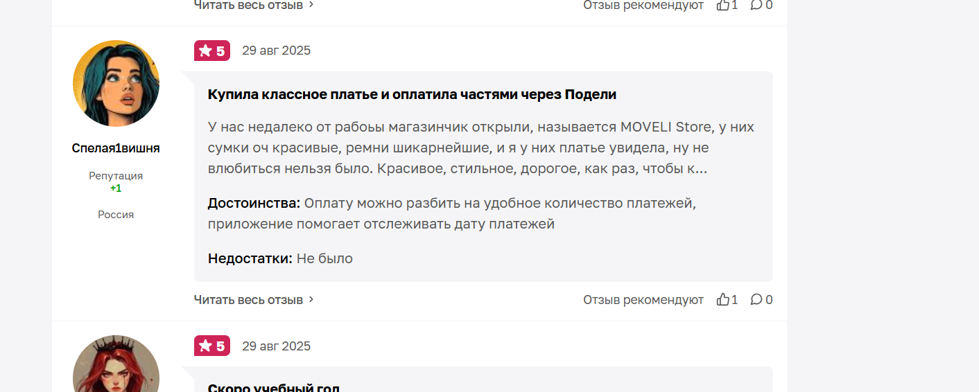Expand chevron beside lower 'Читать весь отзыв'

(311, 299)
